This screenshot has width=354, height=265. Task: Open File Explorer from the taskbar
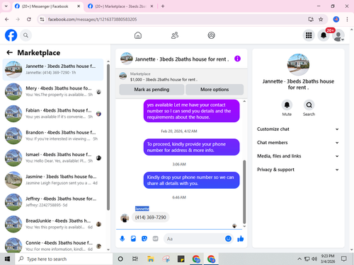point(151,259)
